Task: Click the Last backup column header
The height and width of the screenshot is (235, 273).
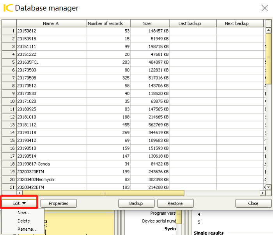Action: point(193,23)
